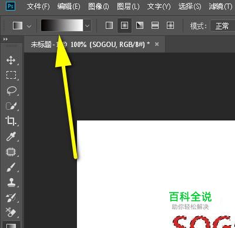The image size is (235, 228).
Task: Open the black-to-white gradient editor swatch
Action: coord(62,25)
